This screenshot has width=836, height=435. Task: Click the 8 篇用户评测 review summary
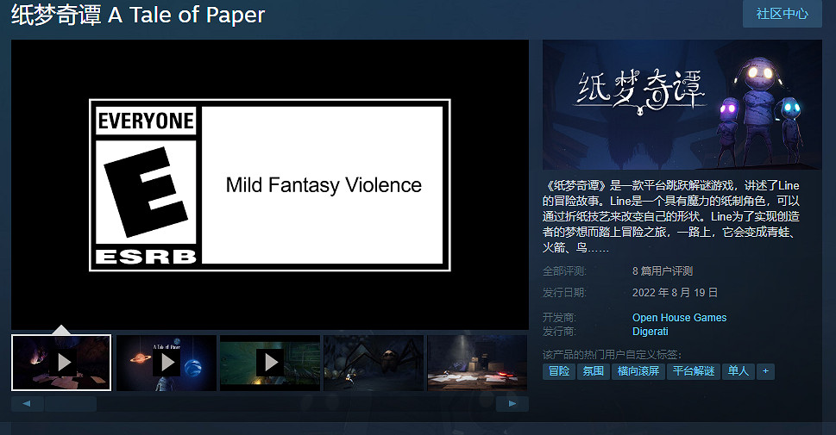tap(663, 271)
